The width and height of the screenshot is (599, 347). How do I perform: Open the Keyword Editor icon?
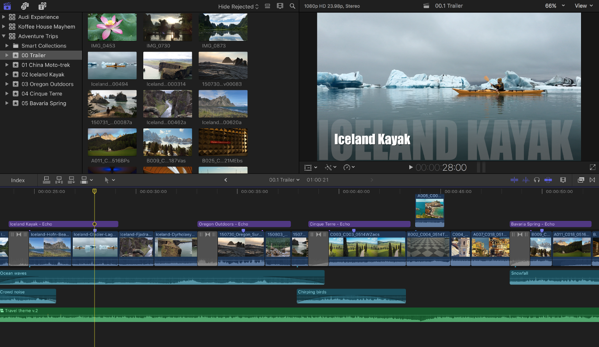pyautogui.click(x=24, y=6)
